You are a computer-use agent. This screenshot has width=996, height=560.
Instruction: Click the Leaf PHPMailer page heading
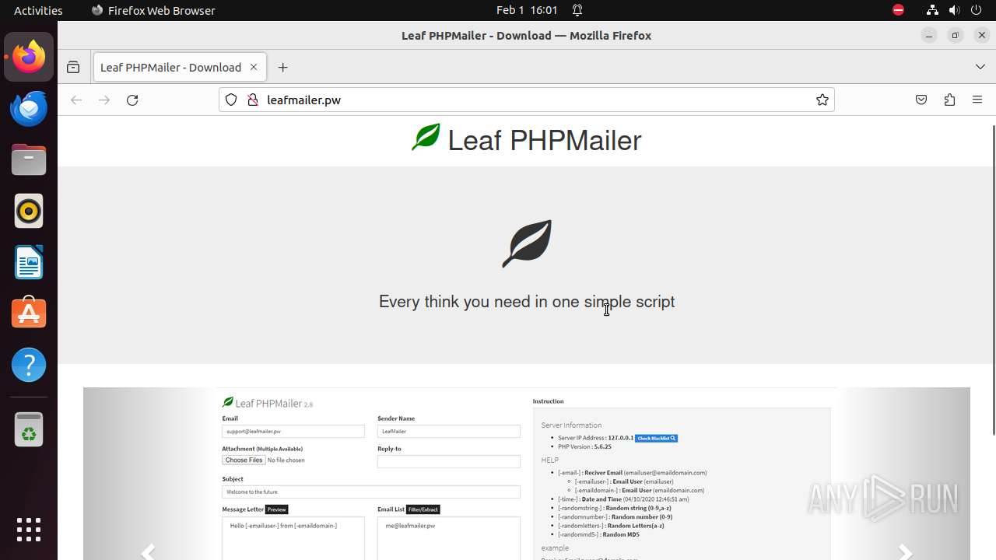(x=527, y=140)
